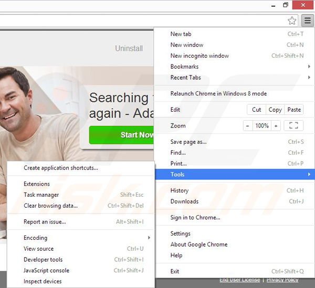This screenshot has height=288, width=315.
Task: Decrease zoom with the minus button
Action: (248, 126)
